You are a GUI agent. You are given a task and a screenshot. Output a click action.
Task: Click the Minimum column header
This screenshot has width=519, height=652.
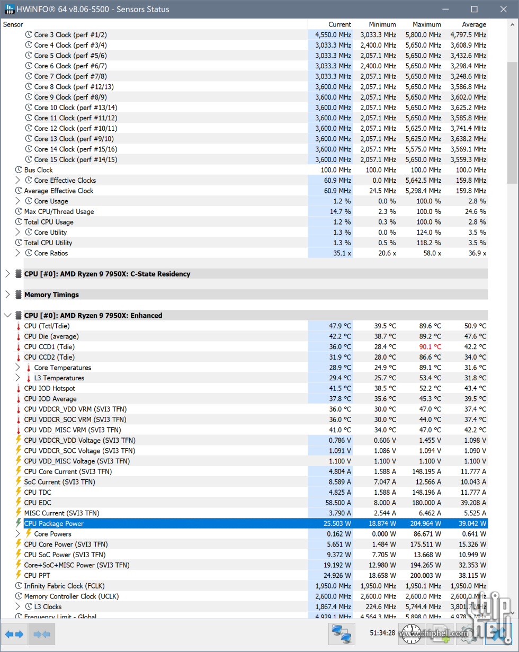pyautogui.click(x=375, y=24)
